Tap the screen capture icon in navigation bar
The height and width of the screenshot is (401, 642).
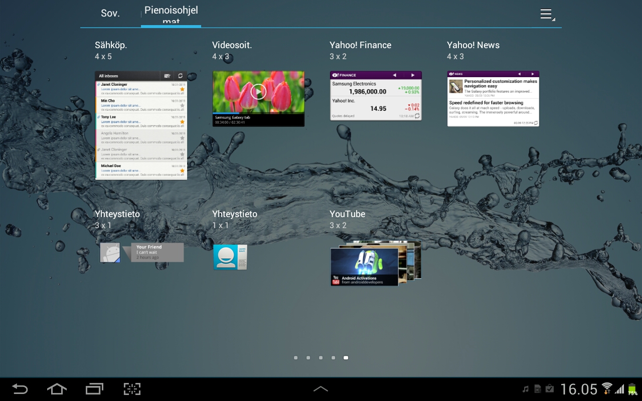coord(132,389)
